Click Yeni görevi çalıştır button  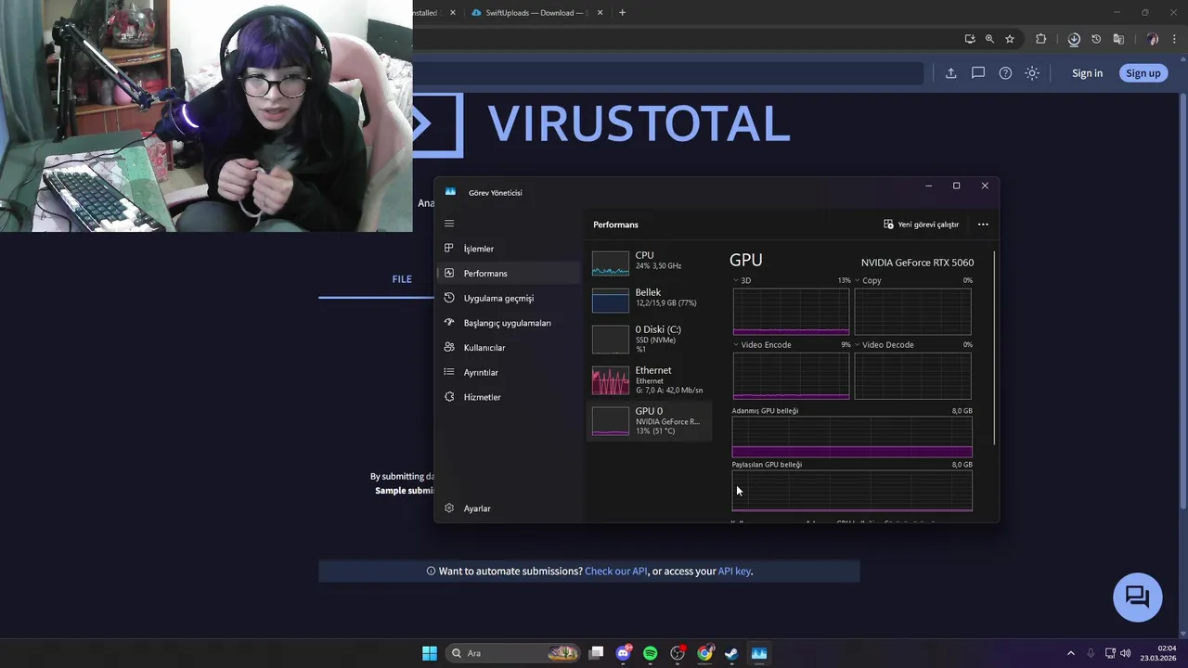point(921,225)
